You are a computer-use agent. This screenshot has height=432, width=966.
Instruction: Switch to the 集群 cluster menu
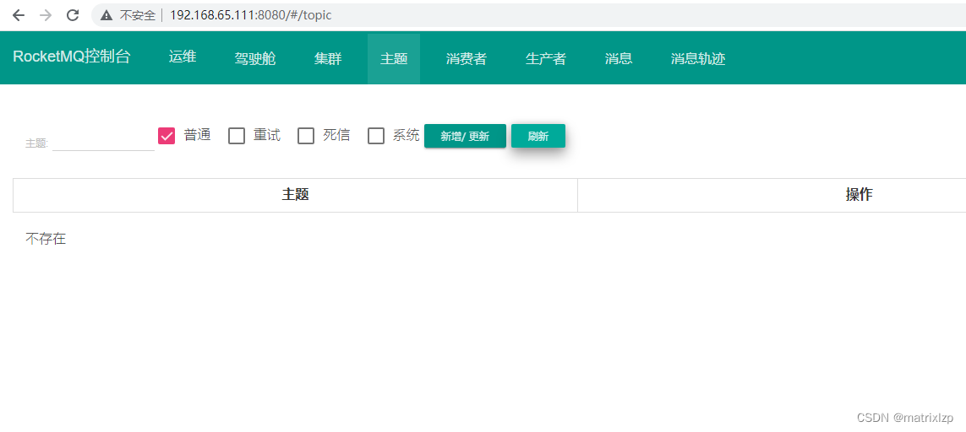(x=328, y=59)
